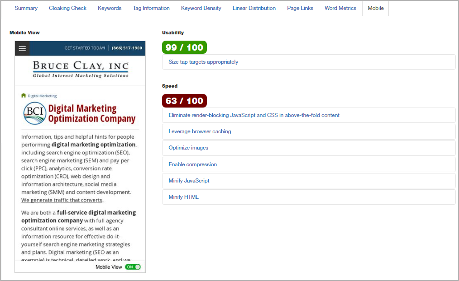Click the BCI round logo
459x281 pixels.
[35, 113]
